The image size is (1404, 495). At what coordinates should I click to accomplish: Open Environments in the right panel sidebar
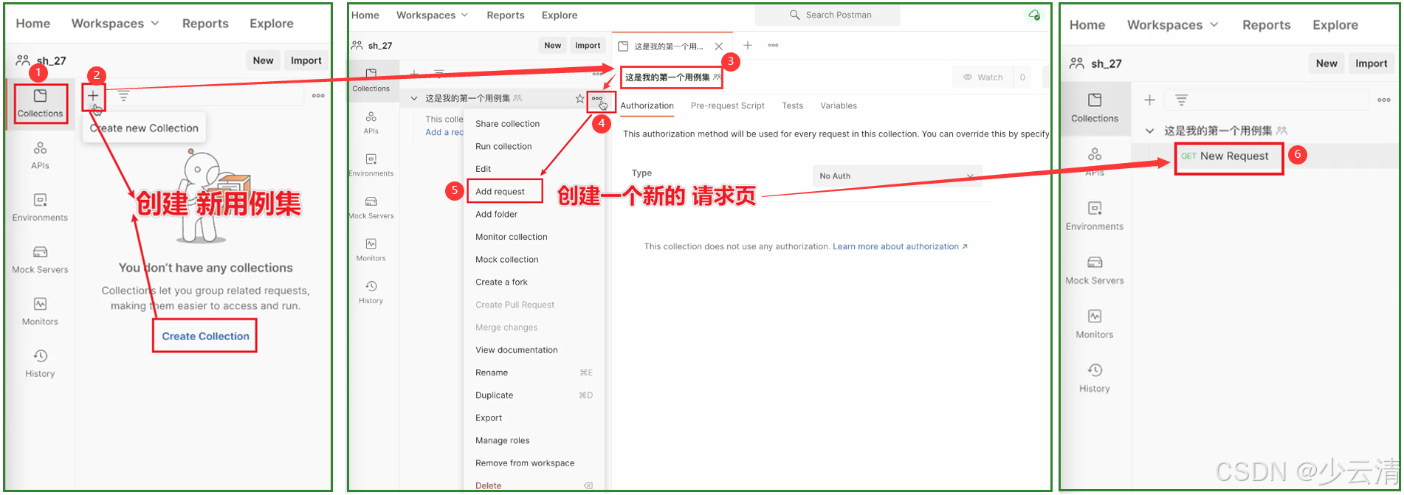click(x=1095, y=216)
